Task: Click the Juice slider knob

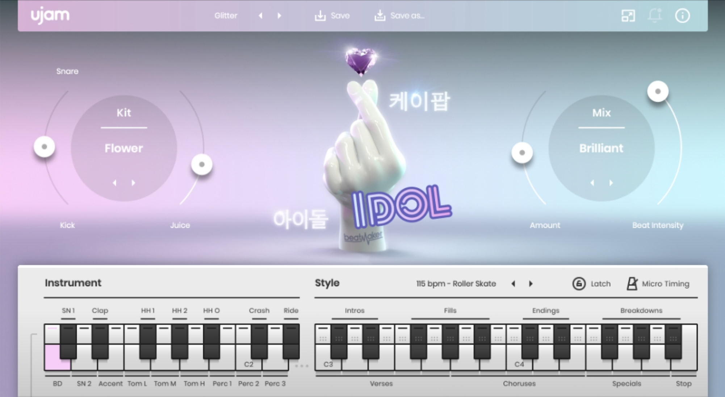Action: (x=202, y=164)
